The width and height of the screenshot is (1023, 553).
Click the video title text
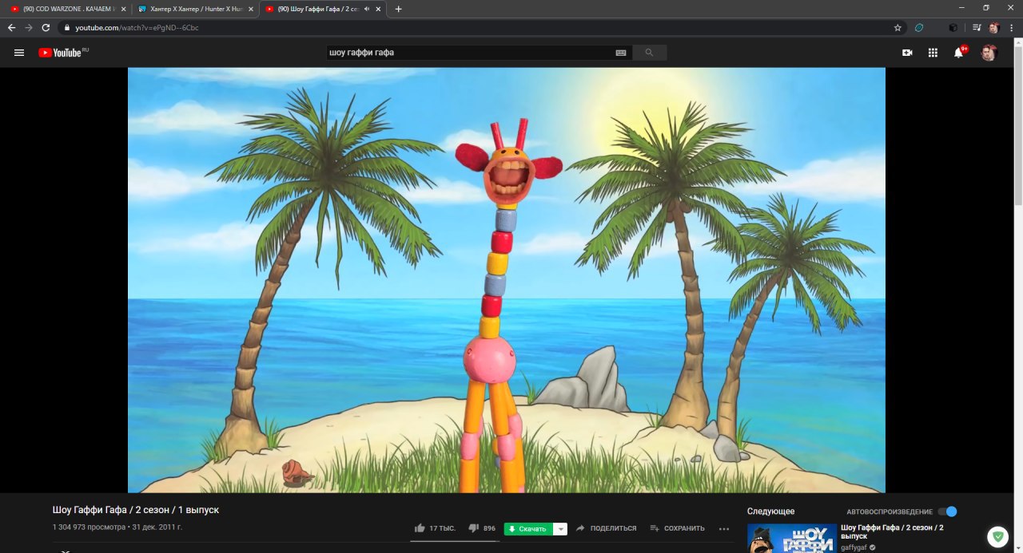[x=136, y=509]
